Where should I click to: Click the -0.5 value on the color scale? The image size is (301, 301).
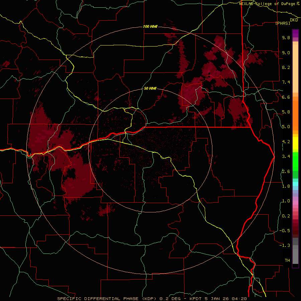(285, 231)
